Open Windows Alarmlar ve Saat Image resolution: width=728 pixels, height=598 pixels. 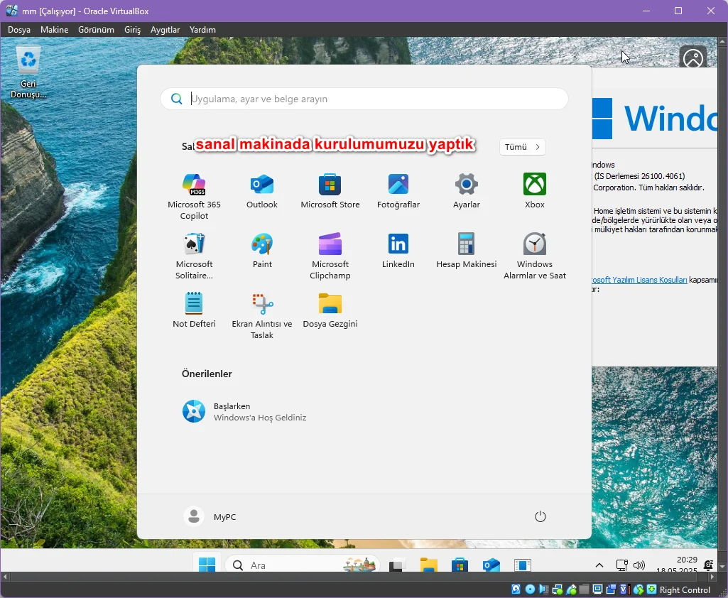[x=534, y=256]
